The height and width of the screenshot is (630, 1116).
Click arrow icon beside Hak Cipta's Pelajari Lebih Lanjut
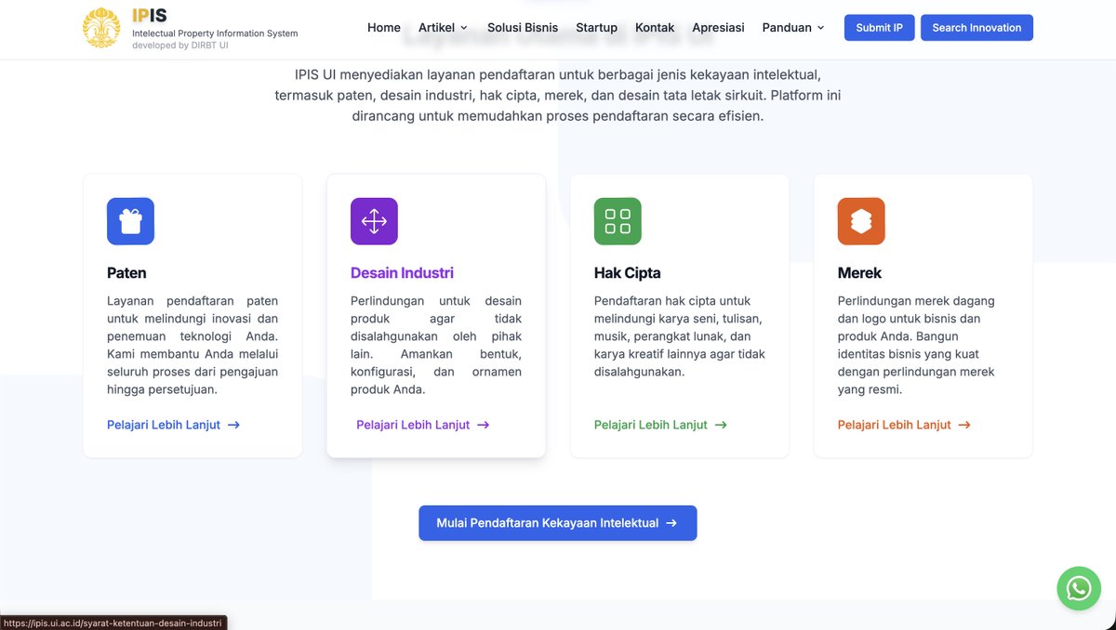[721, 425]
